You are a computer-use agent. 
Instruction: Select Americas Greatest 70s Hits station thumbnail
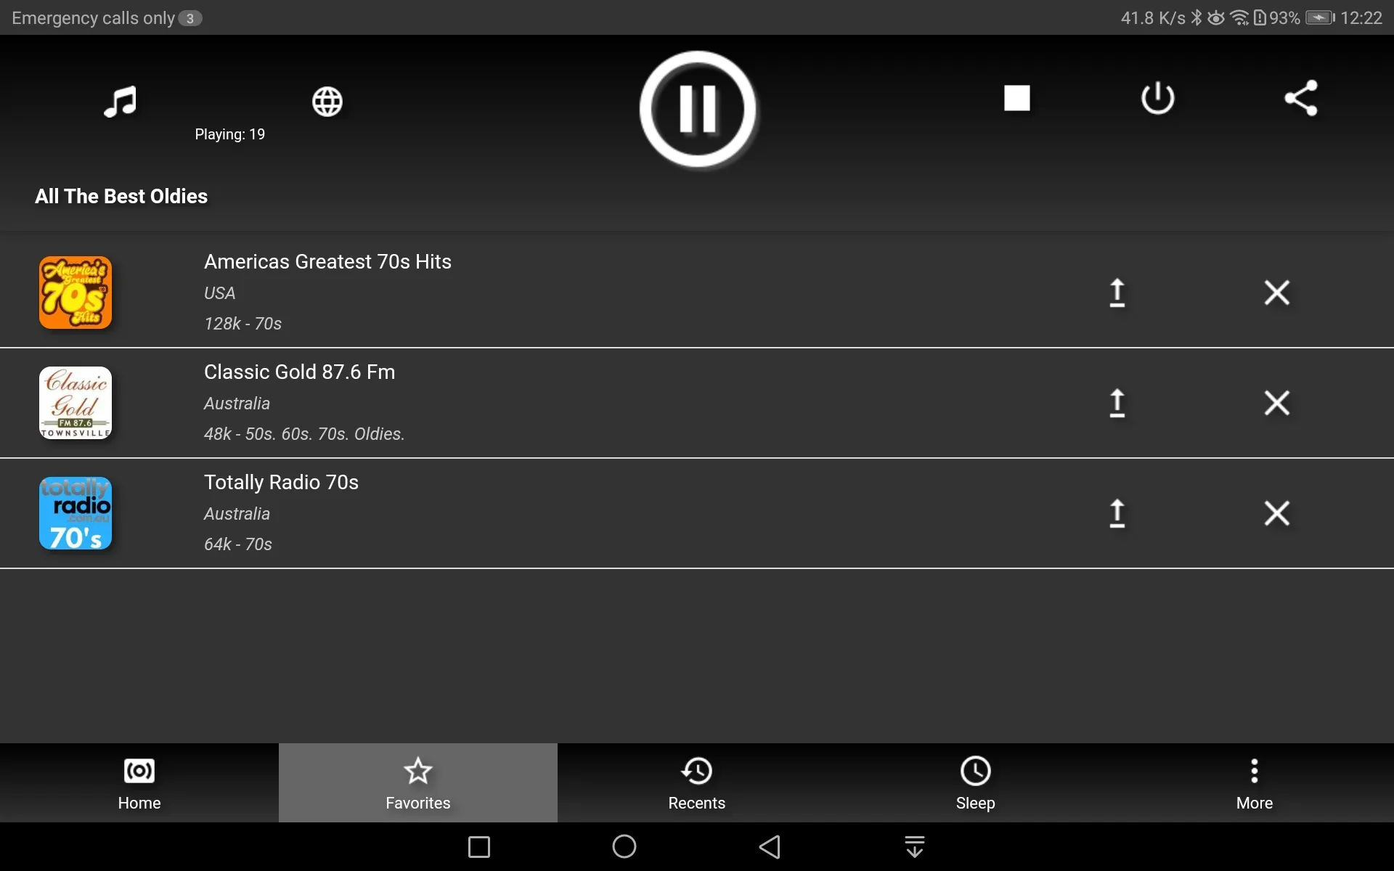pos(76,292)
